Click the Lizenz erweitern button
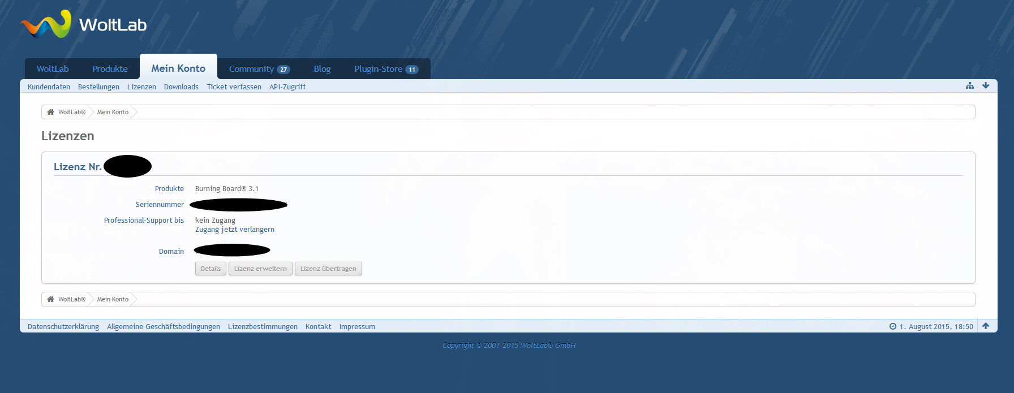The image size is (1014, 393). click(260, 269)
